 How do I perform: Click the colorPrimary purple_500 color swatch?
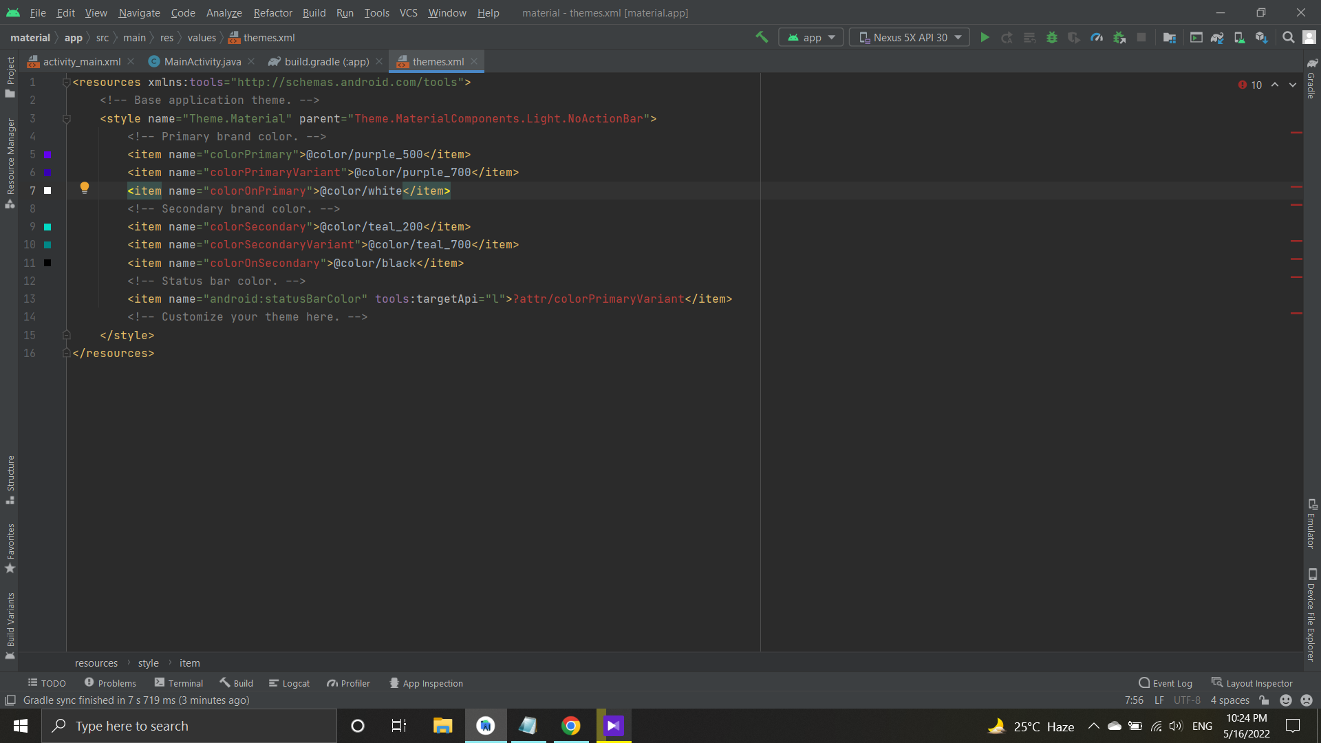click(x=47, y=154)
